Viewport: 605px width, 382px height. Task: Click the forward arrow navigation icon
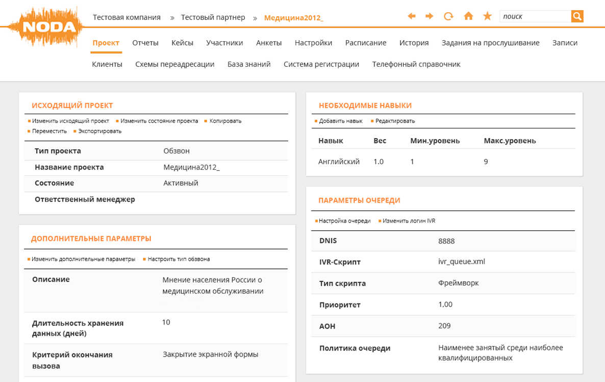429,16
